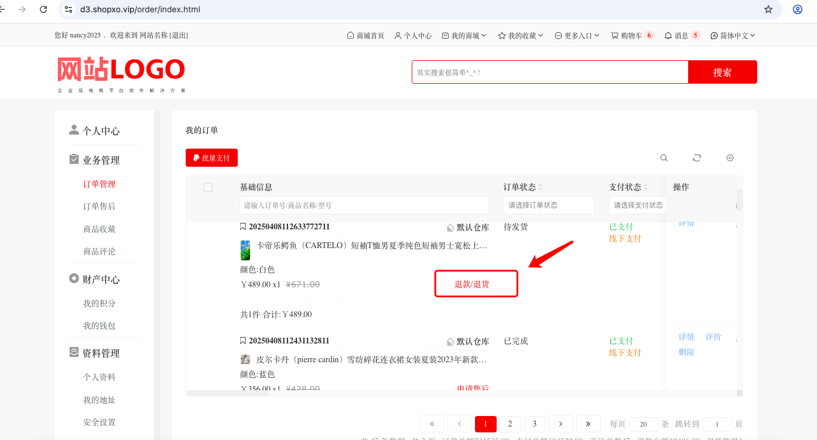Image resolution: width=817 pixels, height=440 pixels.
Task: Expand the 我的收藏 dropdown
Action: (x=521, y=36)
